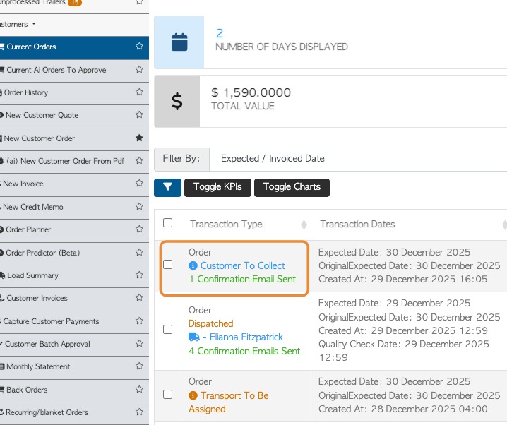
Task: Open the 4 Confirmation Emails Sent link
Action: [244, 351]
